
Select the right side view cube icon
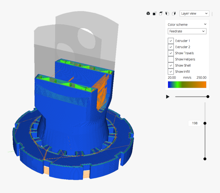[174, 14]
